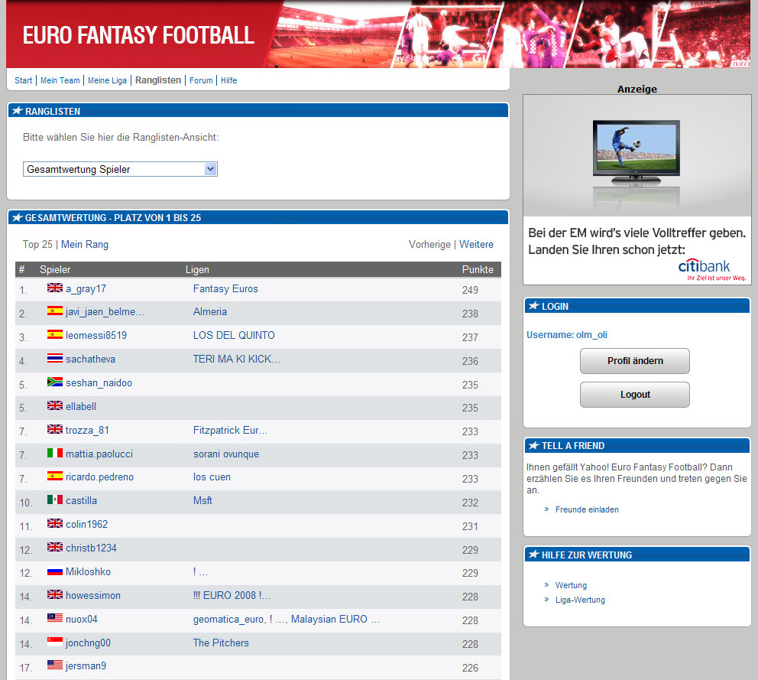Click the Spanish flag beside javi_jaen_belme
Screen dimensions: 758x680
click(55, 311)
